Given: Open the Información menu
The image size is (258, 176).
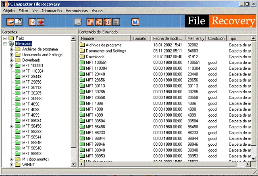Looking at the screenshot, I should 52,11.
